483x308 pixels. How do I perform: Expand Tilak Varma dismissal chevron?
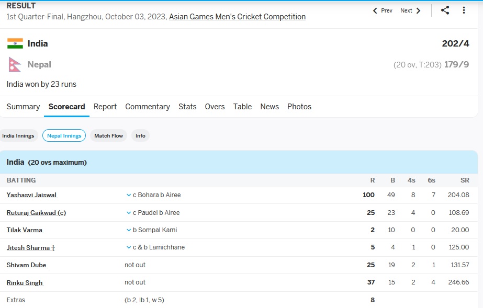[129, 230]
